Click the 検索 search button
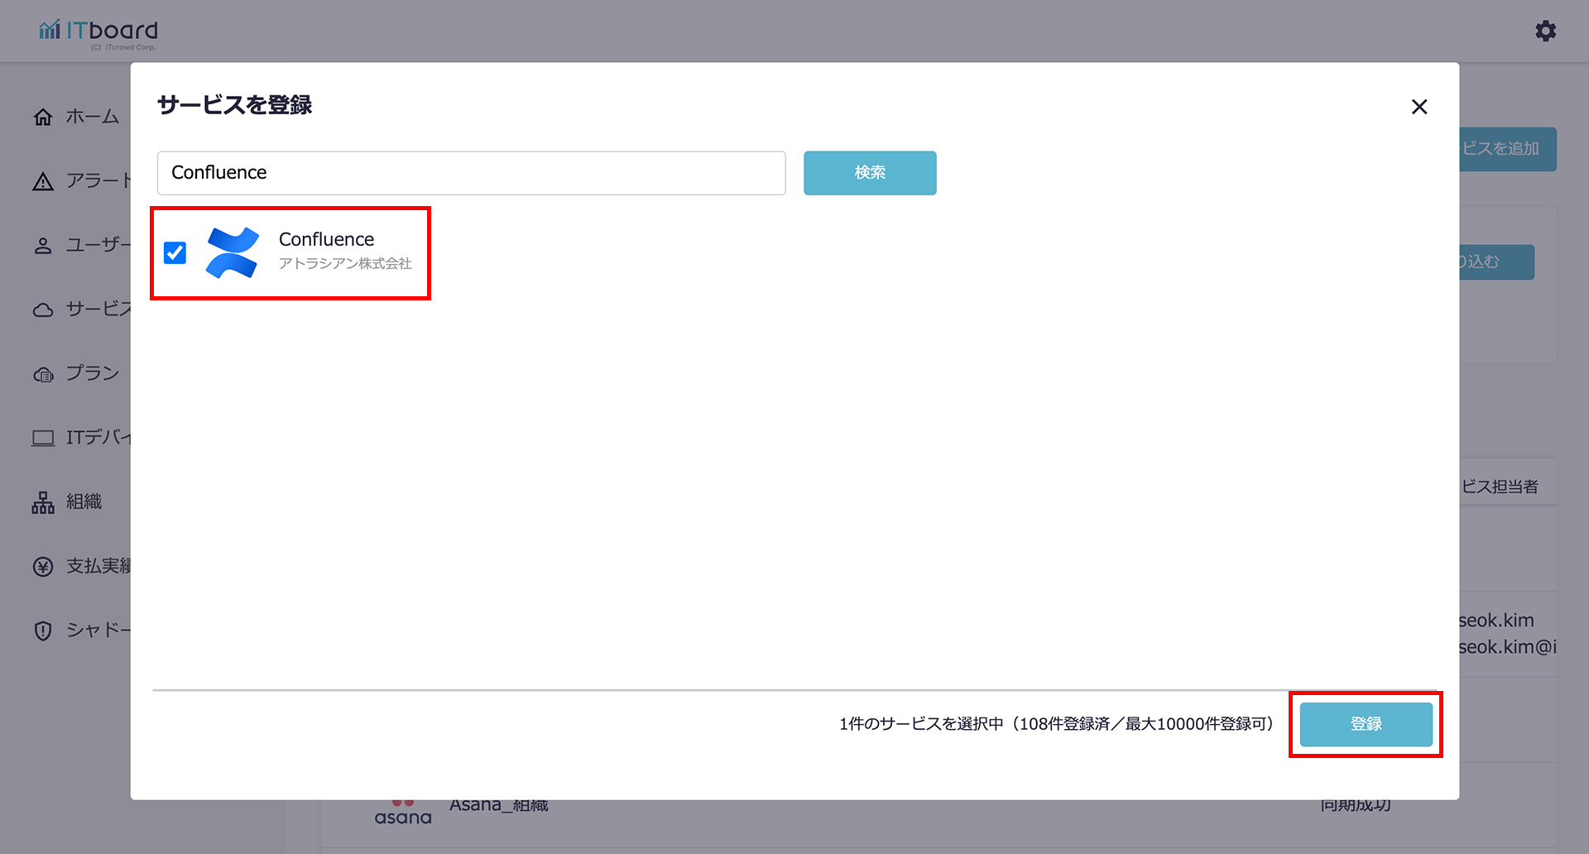This screenshot has height=854, width=1589. coord(869,173)
